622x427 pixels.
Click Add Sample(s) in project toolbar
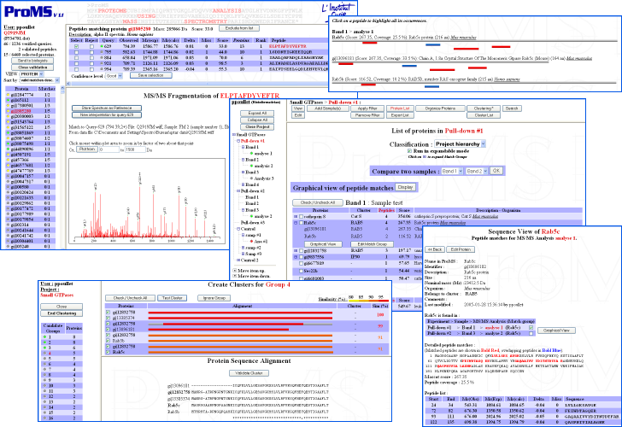(328, 108)
